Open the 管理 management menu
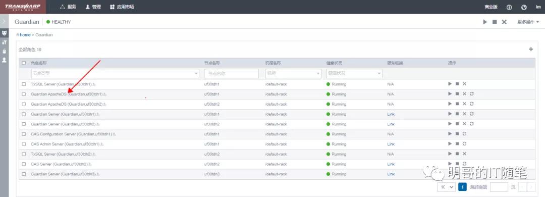This screenshot has height=197, width=545. tap(93, 7)
